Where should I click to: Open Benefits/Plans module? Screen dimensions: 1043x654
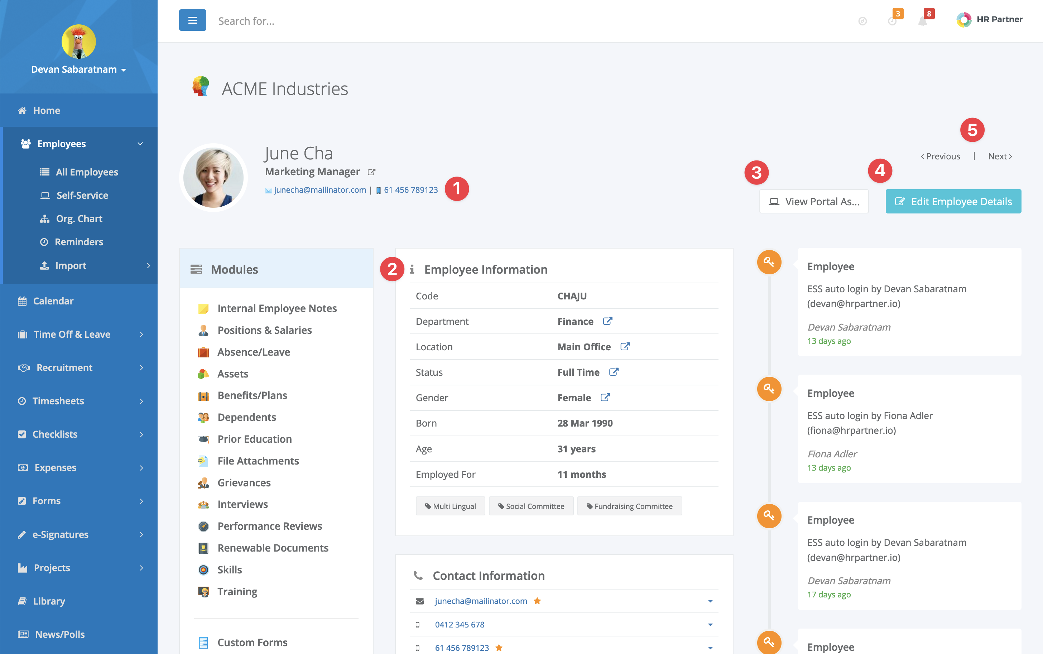[252, 395]
